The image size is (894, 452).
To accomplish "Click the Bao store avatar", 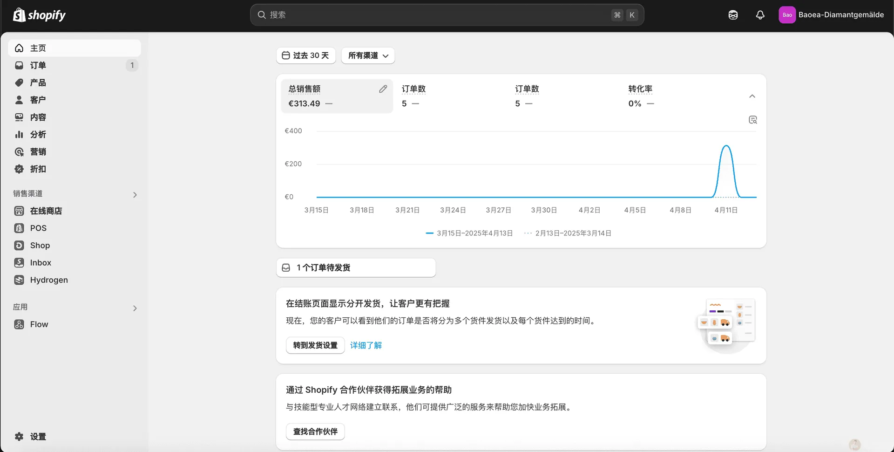I will pos(787,15).
